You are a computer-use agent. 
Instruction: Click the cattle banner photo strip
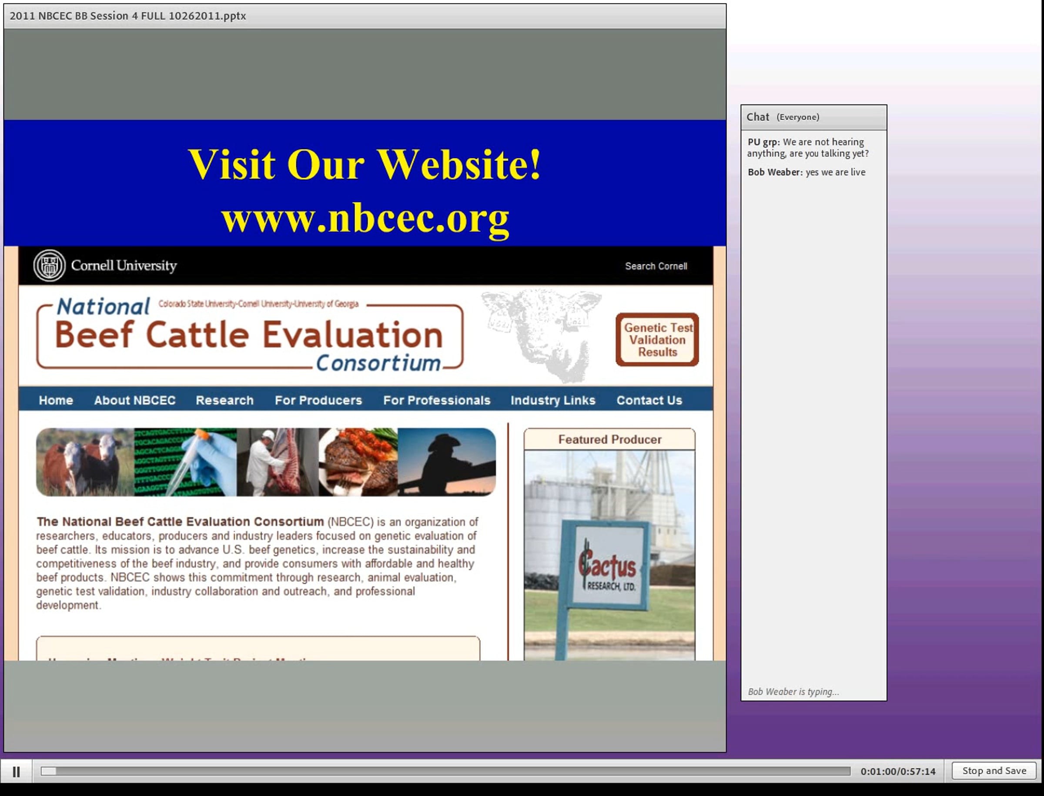(x=266, y=462)
